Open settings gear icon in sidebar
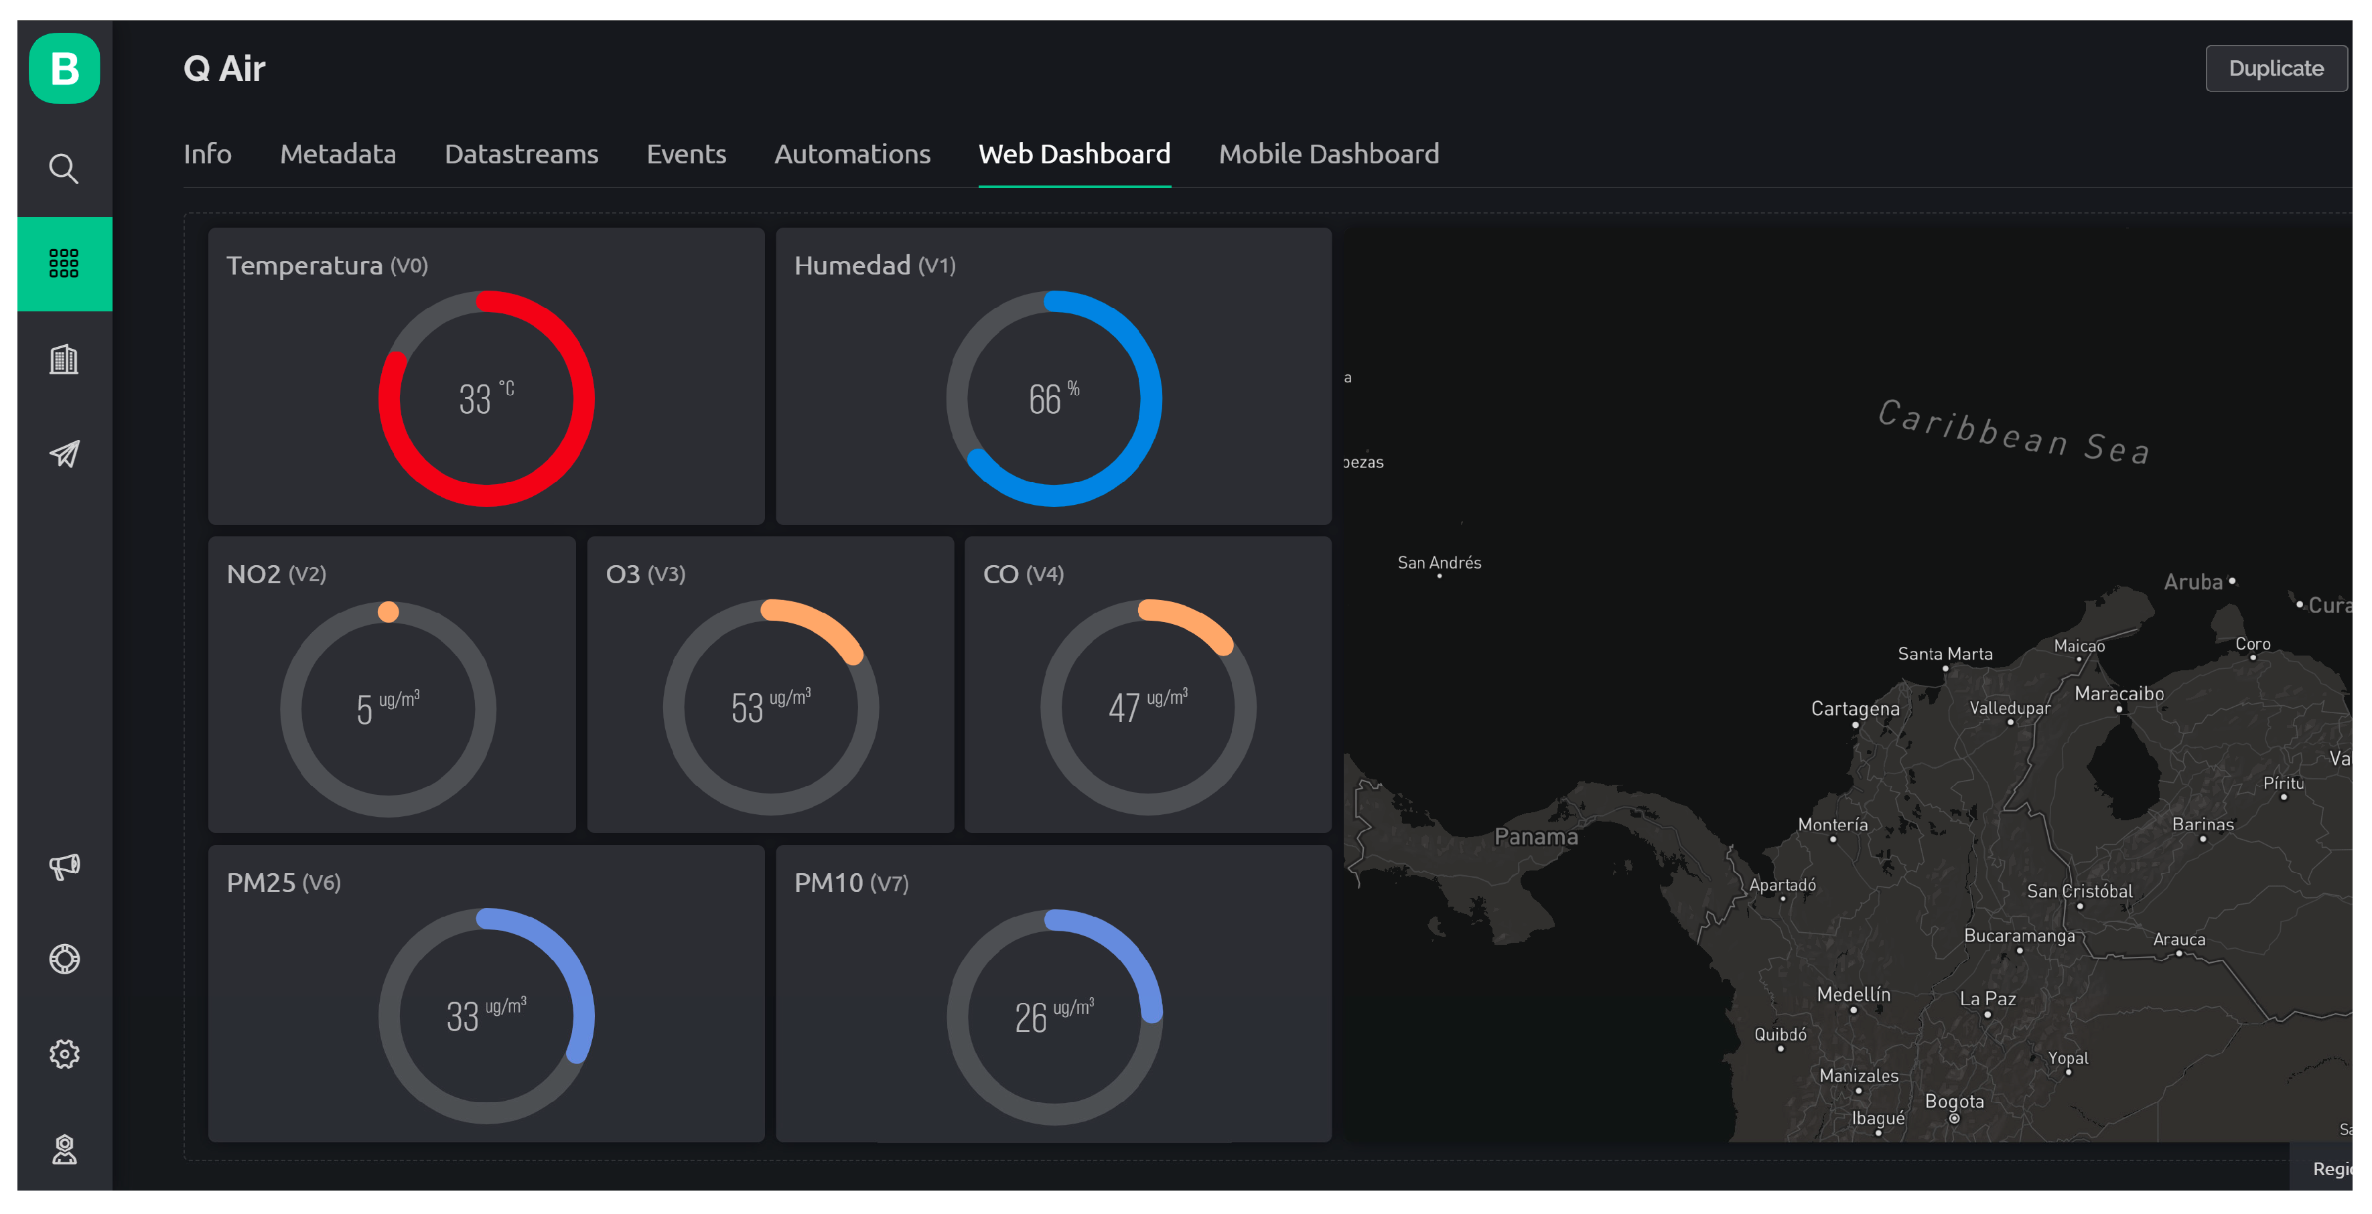This screenshot has height=1214, width=2372. 64,1054
